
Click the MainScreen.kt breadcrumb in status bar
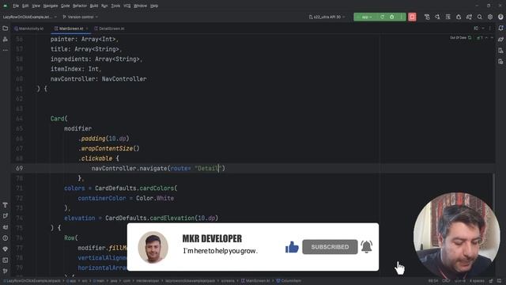(x=255, y=281)
